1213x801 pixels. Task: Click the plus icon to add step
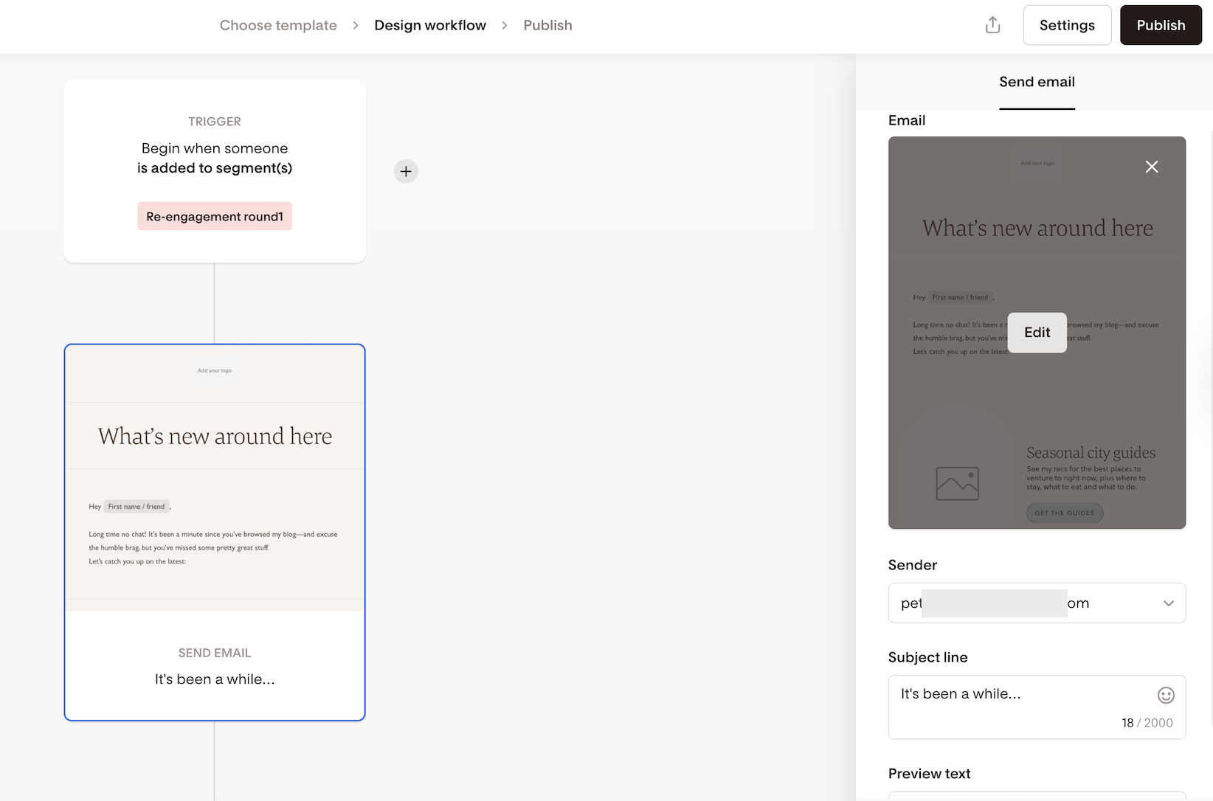[x=406, y=171]
